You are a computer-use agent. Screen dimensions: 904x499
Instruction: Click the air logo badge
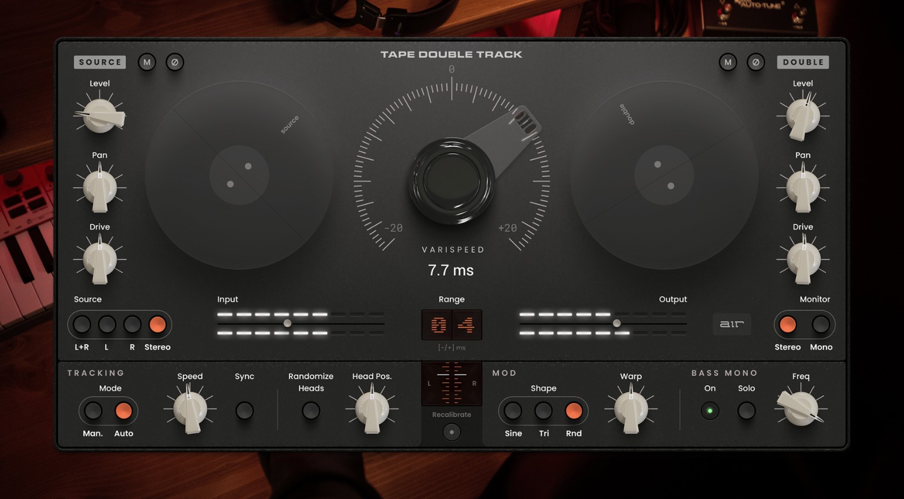pyautogui.click(x=731, y=324)
